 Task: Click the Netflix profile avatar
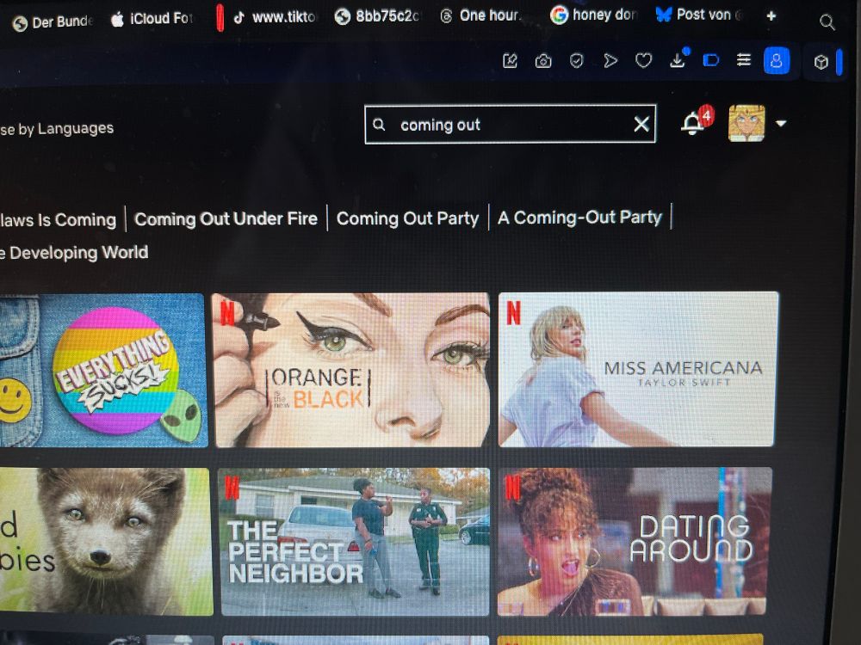coord(746,123)
